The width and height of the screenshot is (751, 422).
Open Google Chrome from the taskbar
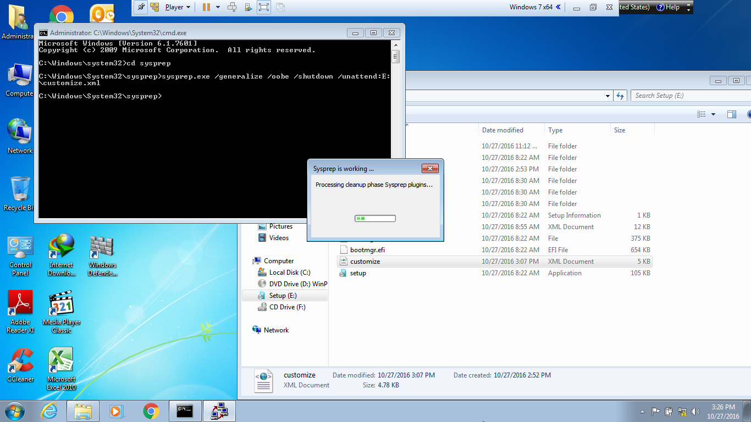coord(151,411)
